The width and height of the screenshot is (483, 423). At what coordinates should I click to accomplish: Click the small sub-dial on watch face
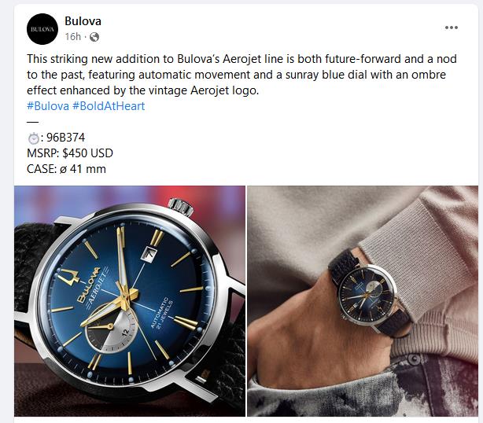[x=110, y=330]
